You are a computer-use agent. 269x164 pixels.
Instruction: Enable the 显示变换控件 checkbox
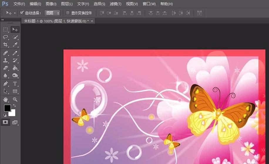(68, 13)
